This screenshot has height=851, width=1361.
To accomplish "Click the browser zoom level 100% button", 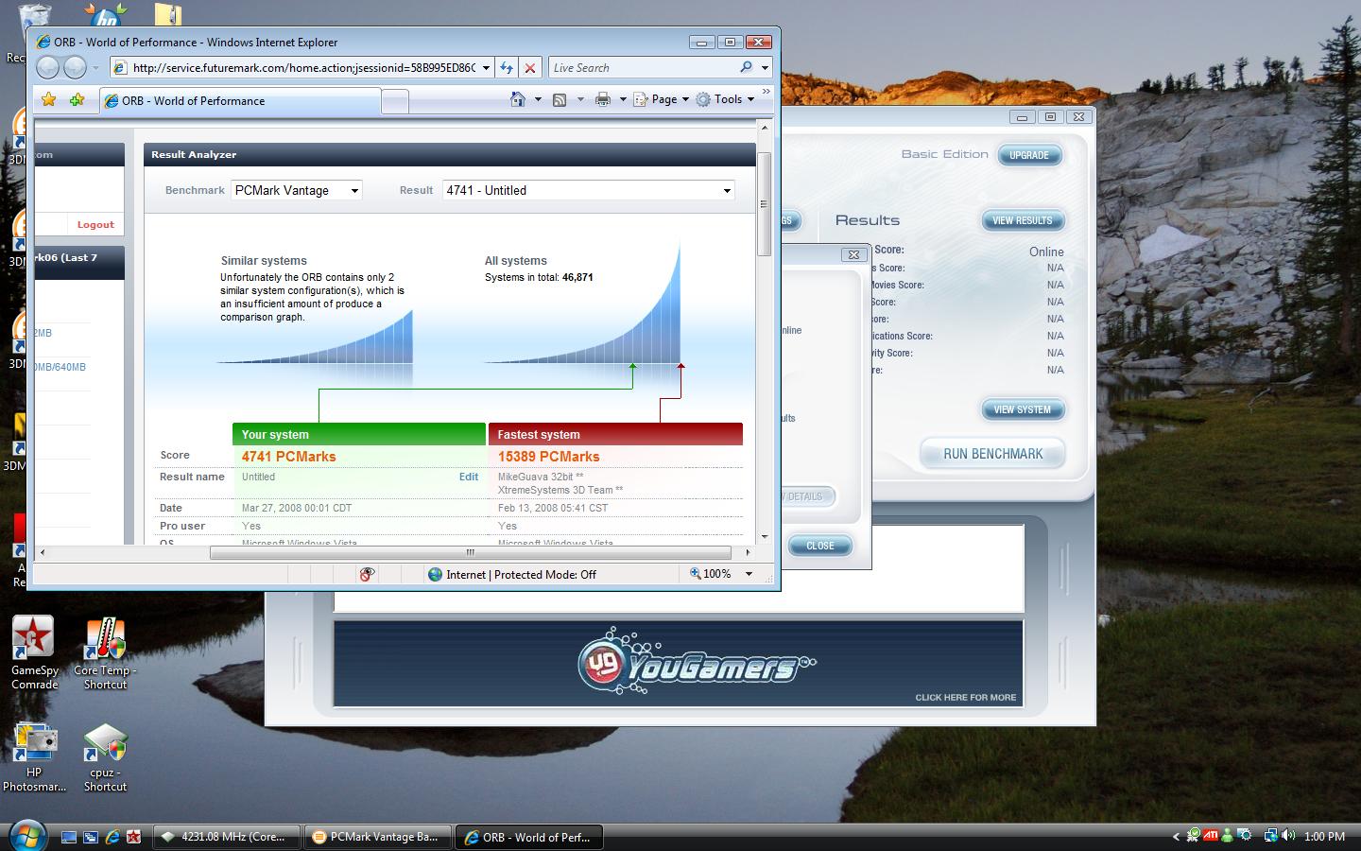I will (711, 574).
